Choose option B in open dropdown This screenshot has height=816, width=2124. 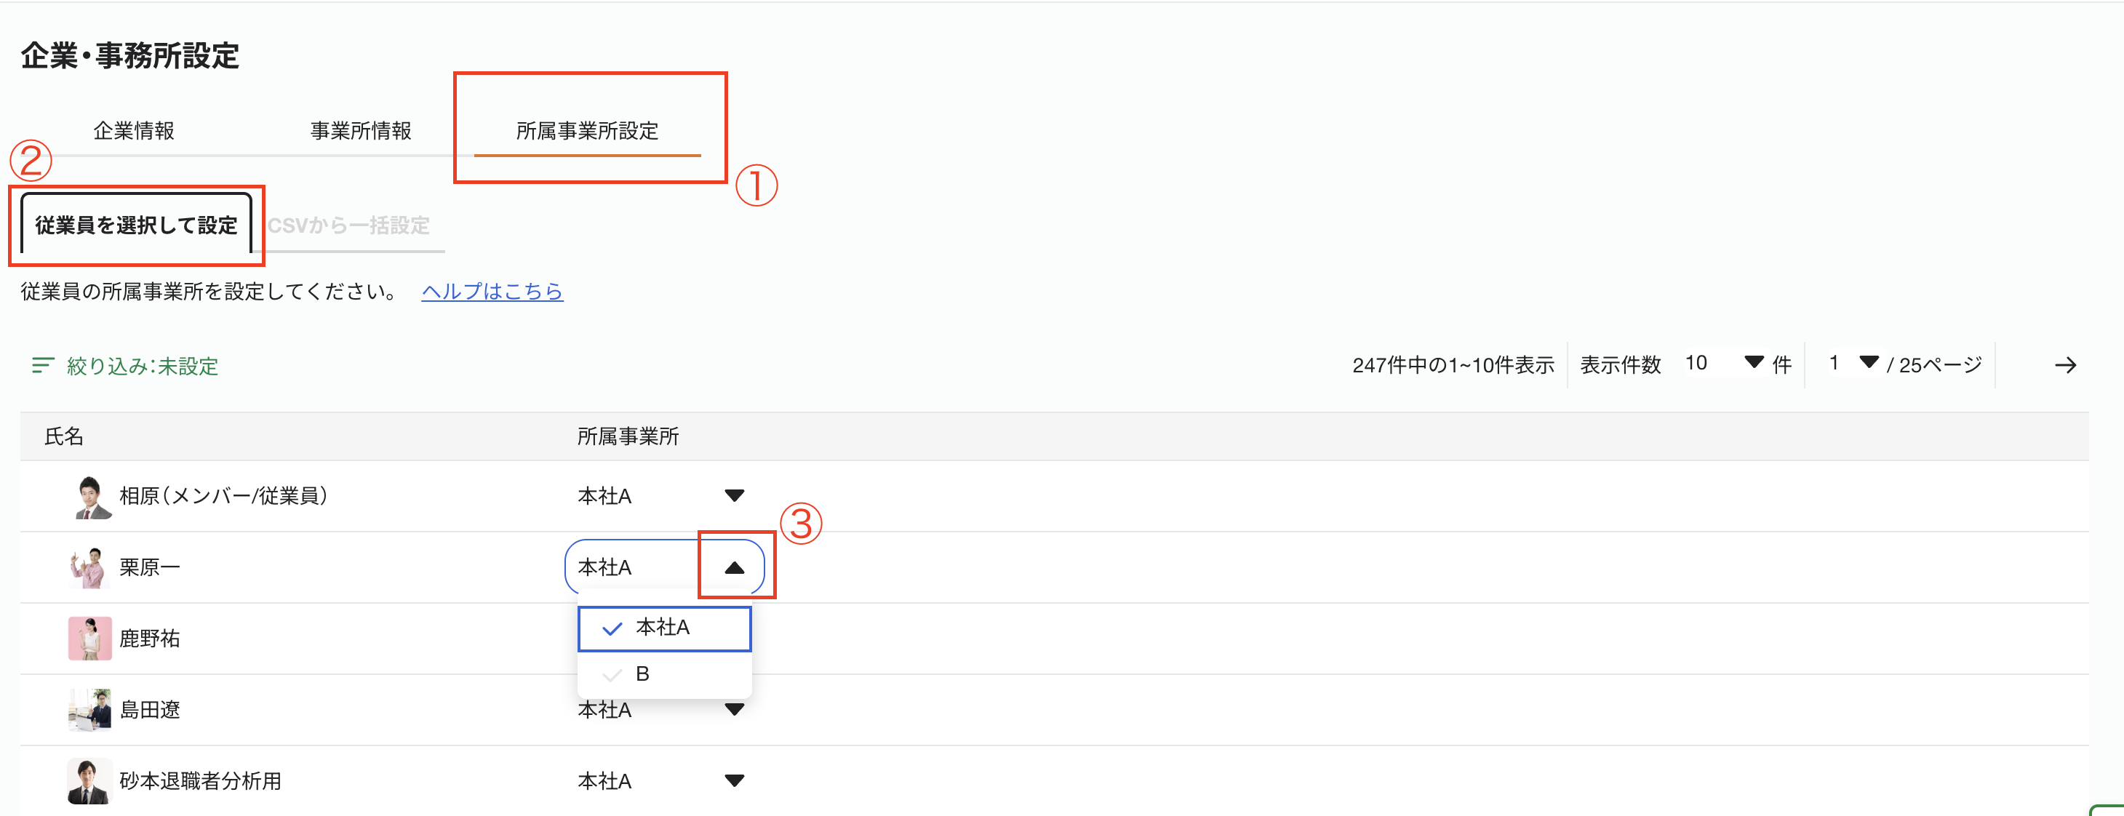tap(643, 674)
